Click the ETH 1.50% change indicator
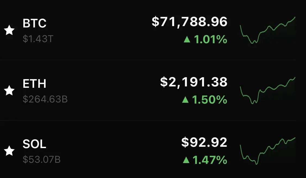The image size is (306, 178). [204, 100]
